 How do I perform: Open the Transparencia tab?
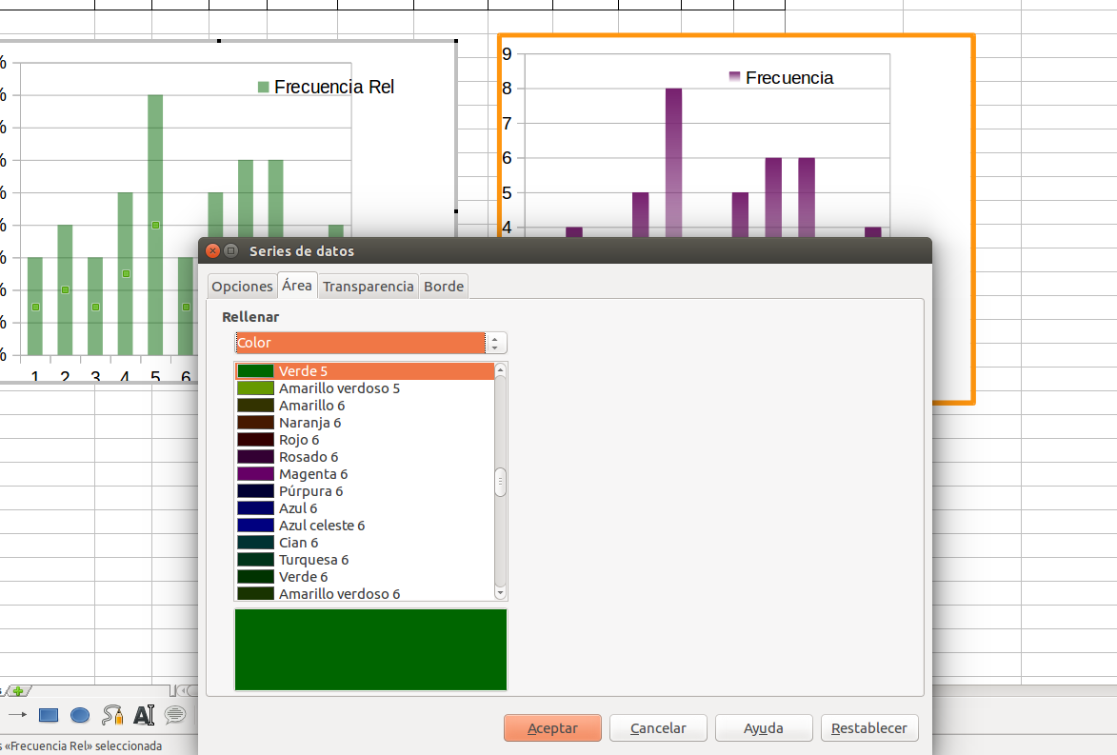[x=369, y=287]
